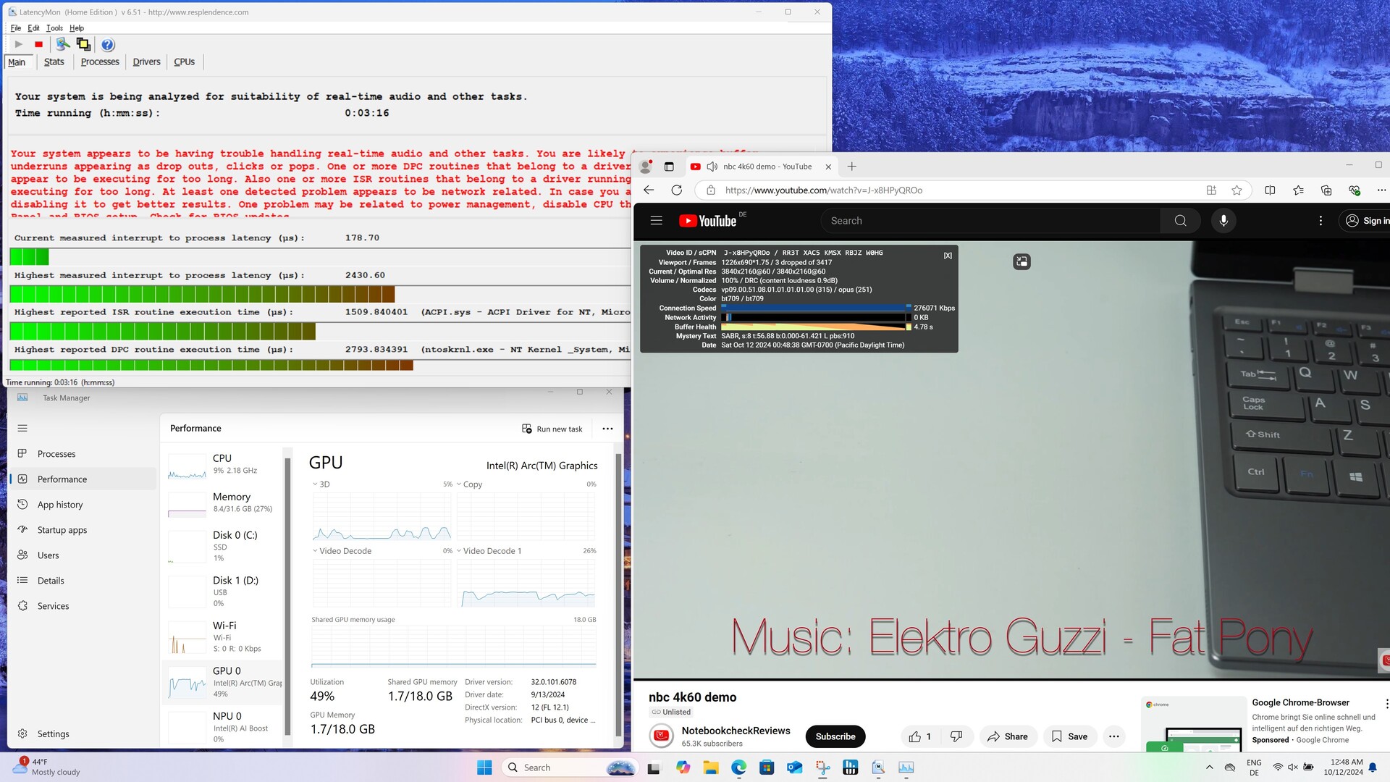Open Task Manager Details page

[x=83, y=581]
